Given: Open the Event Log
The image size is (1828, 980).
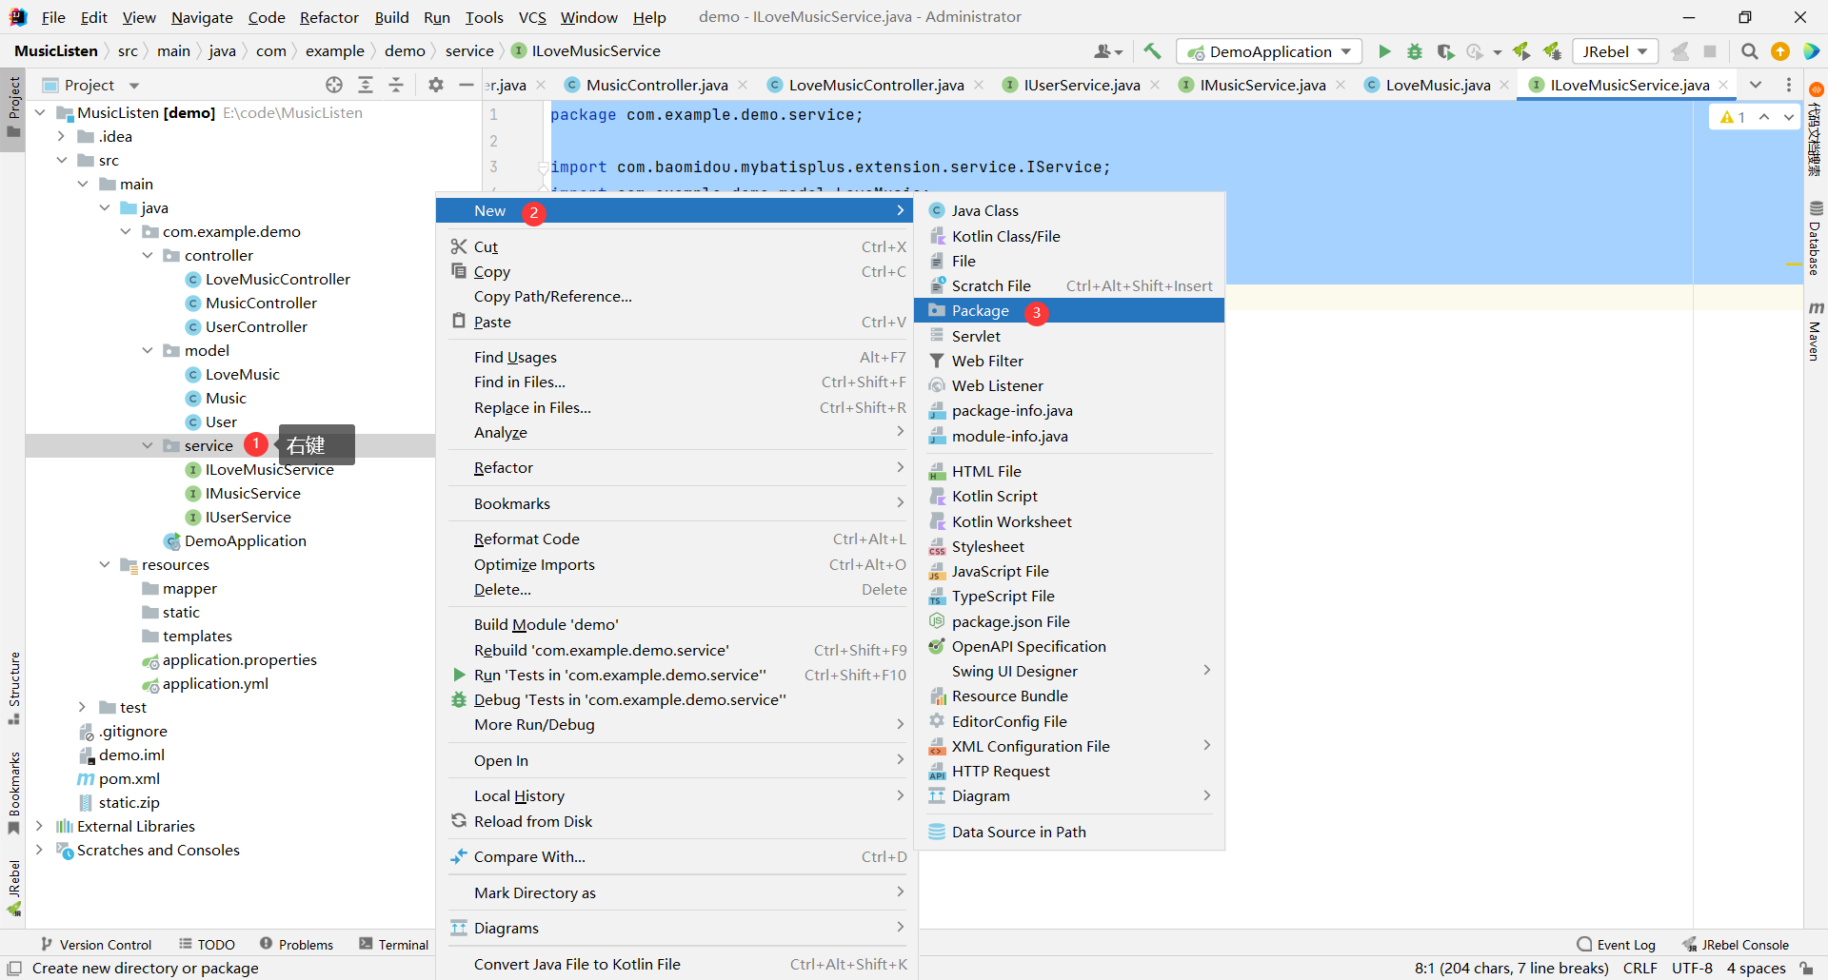Looking at the screenshot, I should point(1617,945).
